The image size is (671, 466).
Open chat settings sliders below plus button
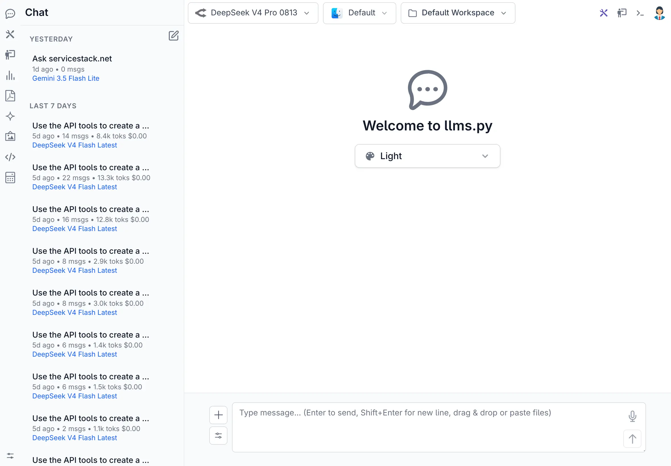coord(218,436)
